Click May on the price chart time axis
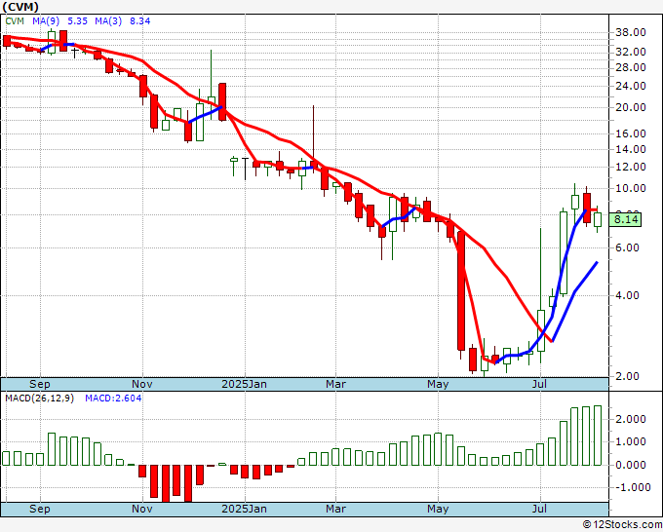 (x=438, y=384)
